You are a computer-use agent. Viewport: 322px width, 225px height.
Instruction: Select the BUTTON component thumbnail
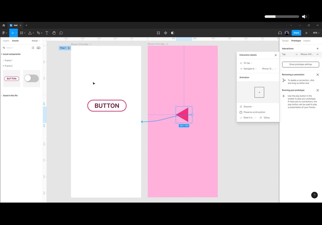click(x=12, y=79)
